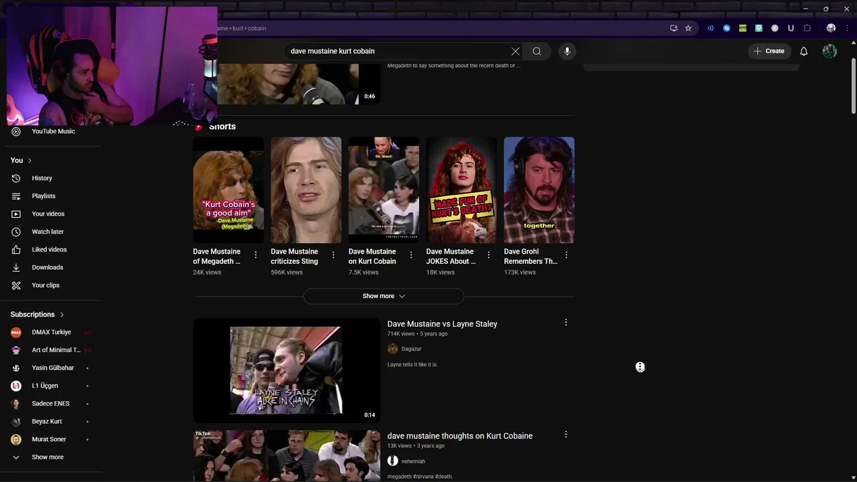857x482 pixels.
Task: Open options for Dave Mustaine vs Layne Staley
Action: (566, 323)
